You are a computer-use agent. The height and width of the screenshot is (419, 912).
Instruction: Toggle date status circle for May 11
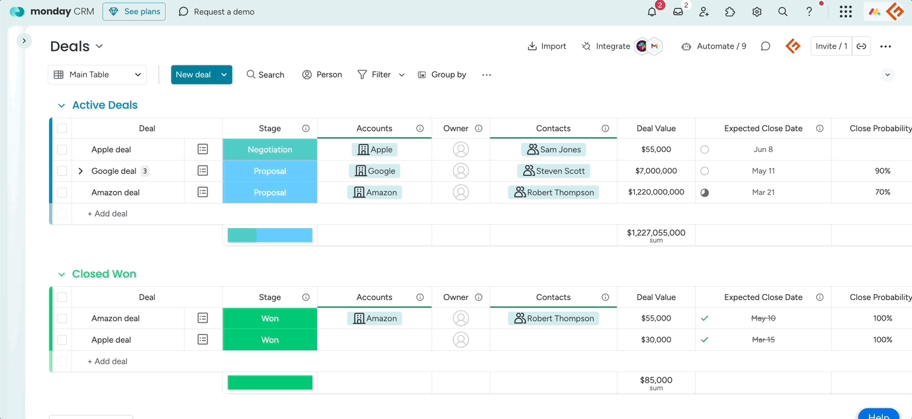[x=704, y=171]
